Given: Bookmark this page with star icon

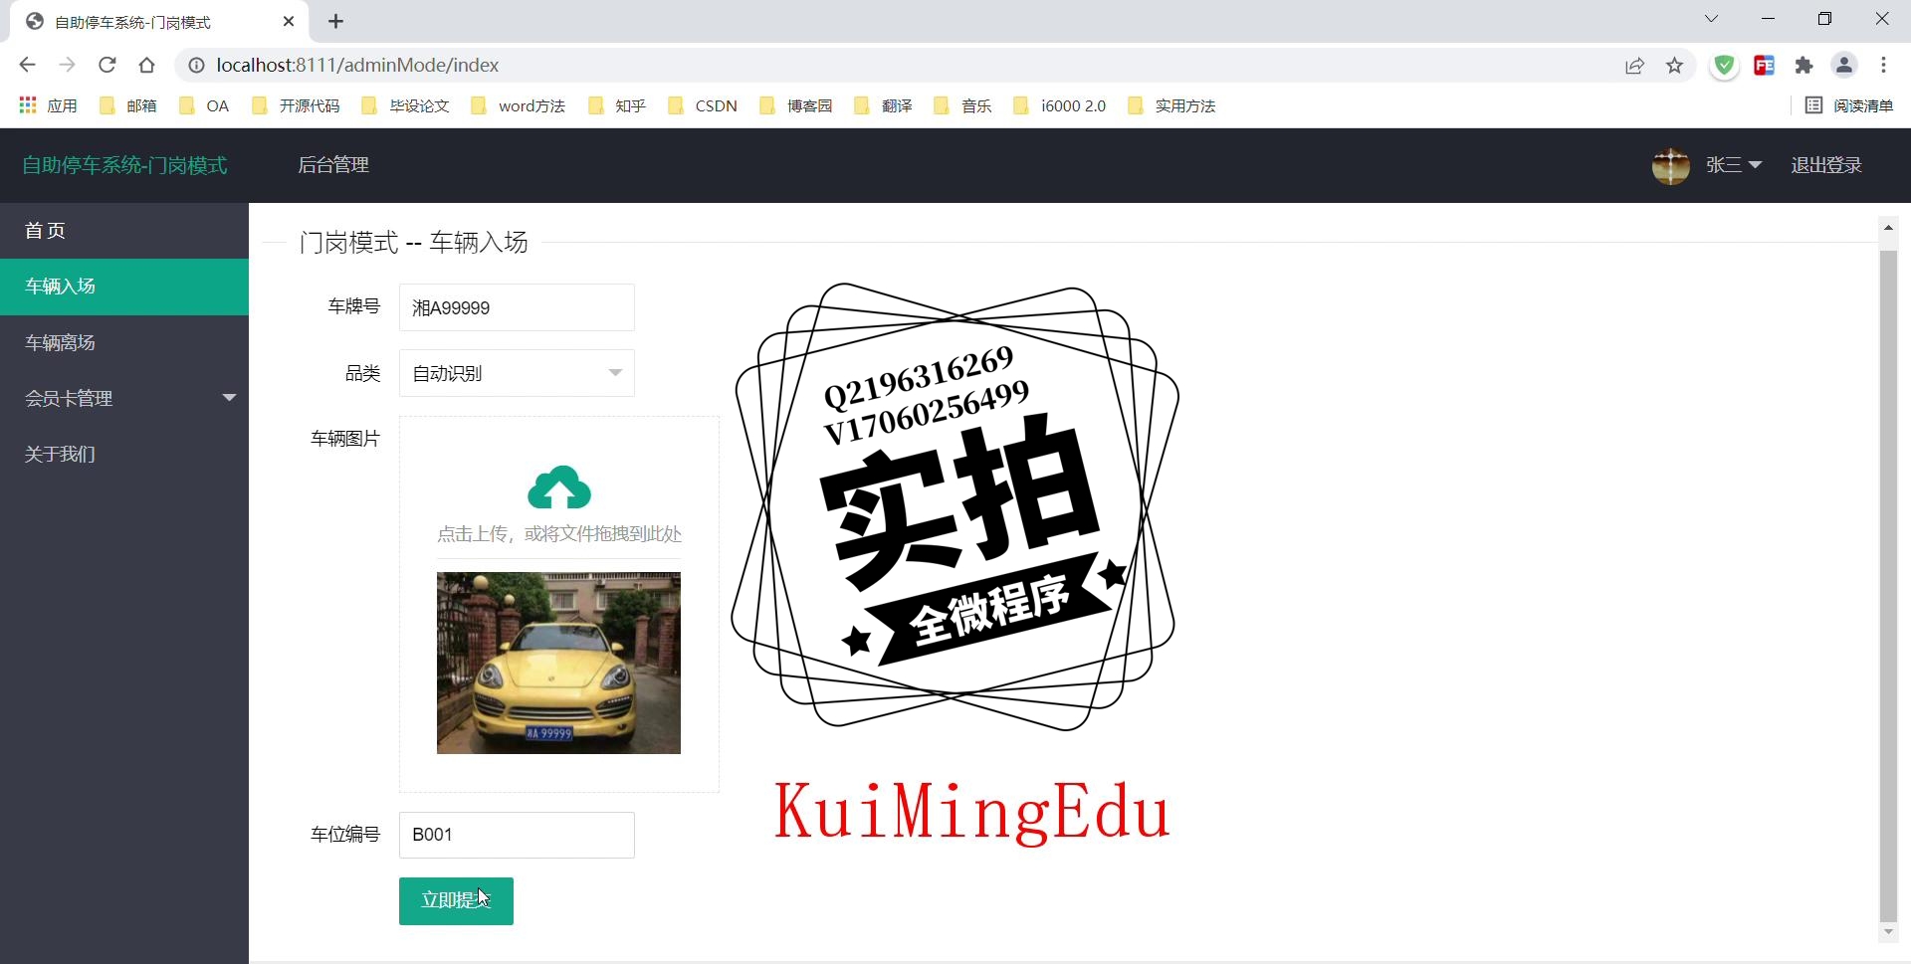Looking at the screenshot, I should point(1674,66).
